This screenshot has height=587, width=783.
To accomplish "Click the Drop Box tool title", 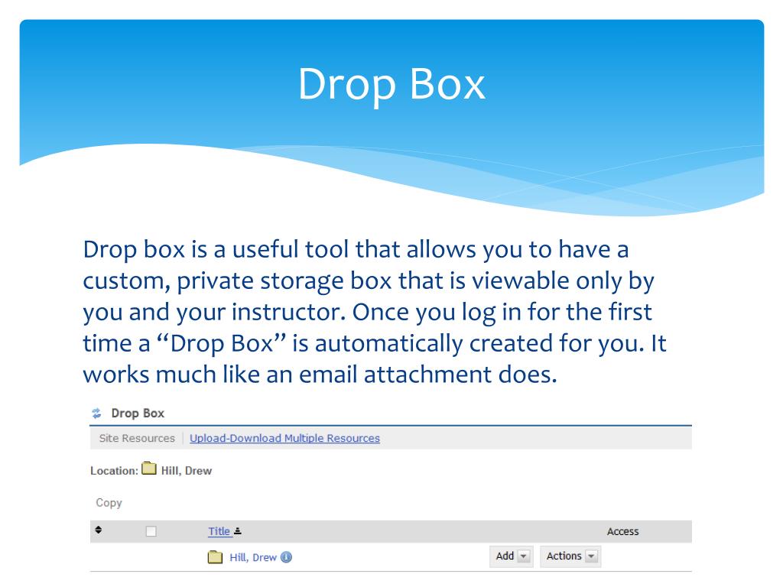I will point(138,413).
